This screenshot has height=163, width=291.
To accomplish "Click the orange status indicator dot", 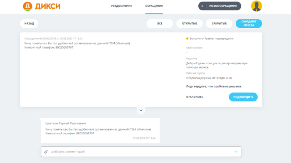I will coord(187,39).
